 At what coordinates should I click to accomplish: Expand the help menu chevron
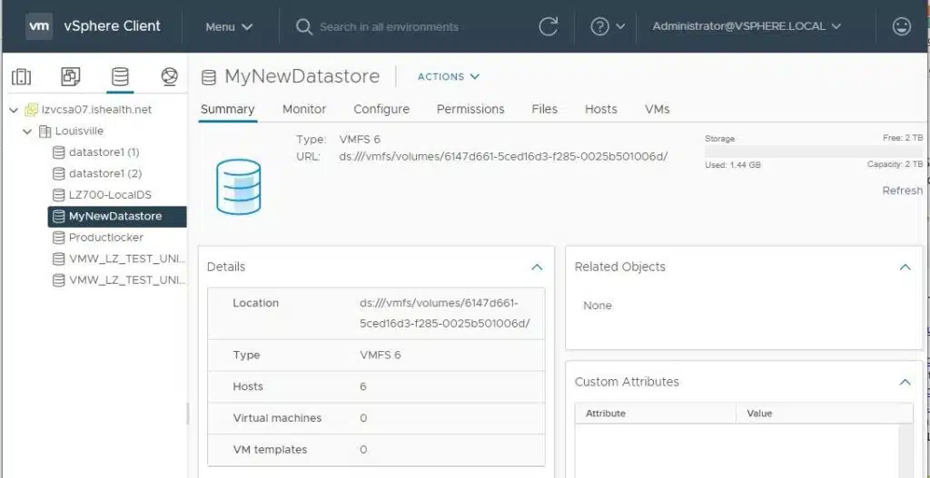pos(620,26)
